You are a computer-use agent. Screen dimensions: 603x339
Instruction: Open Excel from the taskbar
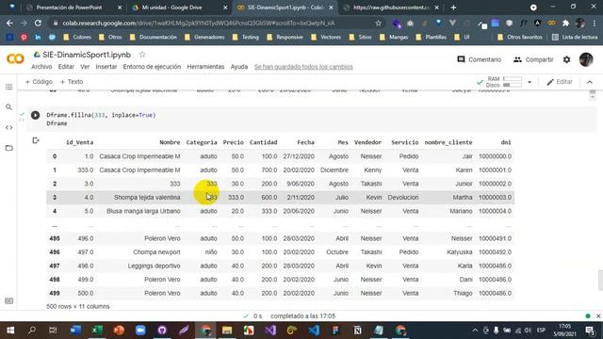click(x=97, y=331)
